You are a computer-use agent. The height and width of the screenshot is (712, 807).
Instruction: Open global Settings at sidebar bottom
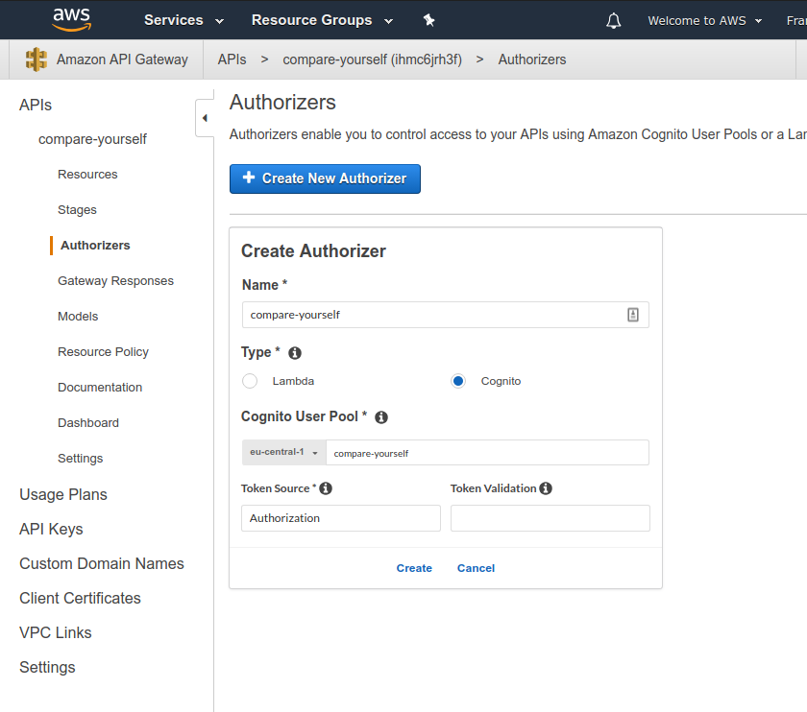pos(47,667)
